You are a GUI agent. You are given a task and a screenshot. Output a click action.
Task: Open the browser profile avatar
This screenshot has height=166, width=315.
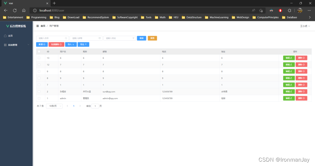point(300,11)
